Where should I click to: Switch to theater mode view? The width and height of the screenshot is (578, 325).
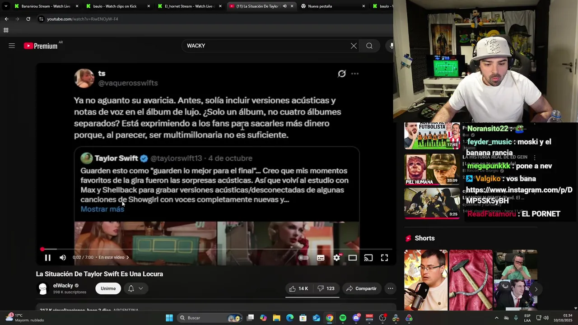pos(353,258)
